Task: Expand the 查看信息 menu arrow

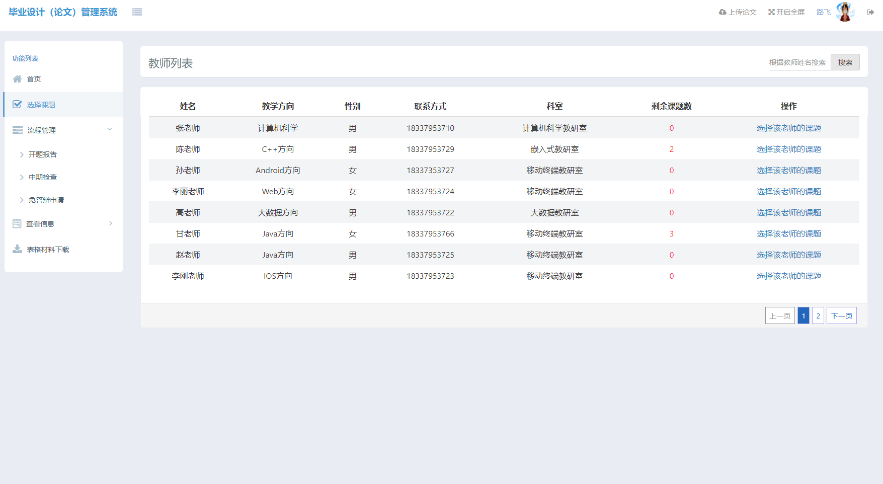Action: tap(111, 223)
